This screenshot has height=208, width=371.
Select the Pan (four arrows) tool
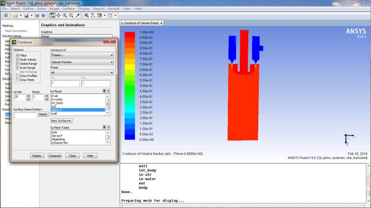point(58,16)
